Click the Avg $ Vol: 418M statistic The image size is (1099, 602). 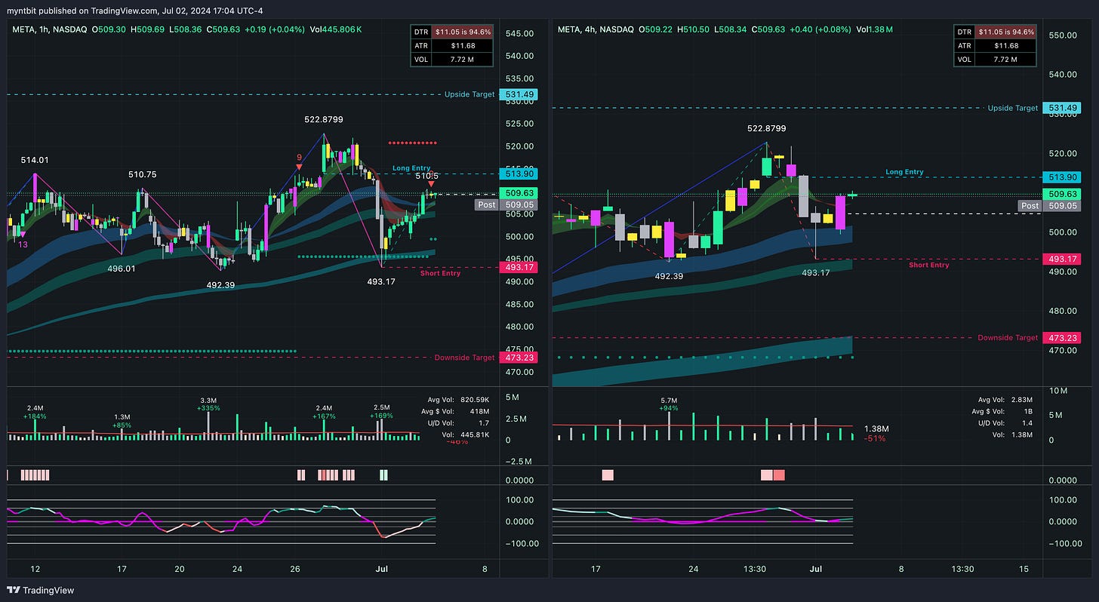coord(455,411)
